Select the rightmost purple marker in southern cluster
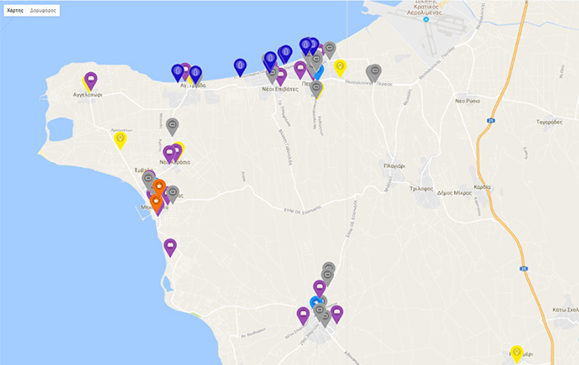 pyautogui.click(x=337, y=313)
